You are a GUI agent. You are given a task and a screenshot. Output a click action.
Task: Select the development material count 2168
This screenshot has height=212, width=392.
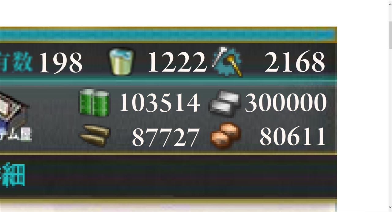tap(295, 62)
